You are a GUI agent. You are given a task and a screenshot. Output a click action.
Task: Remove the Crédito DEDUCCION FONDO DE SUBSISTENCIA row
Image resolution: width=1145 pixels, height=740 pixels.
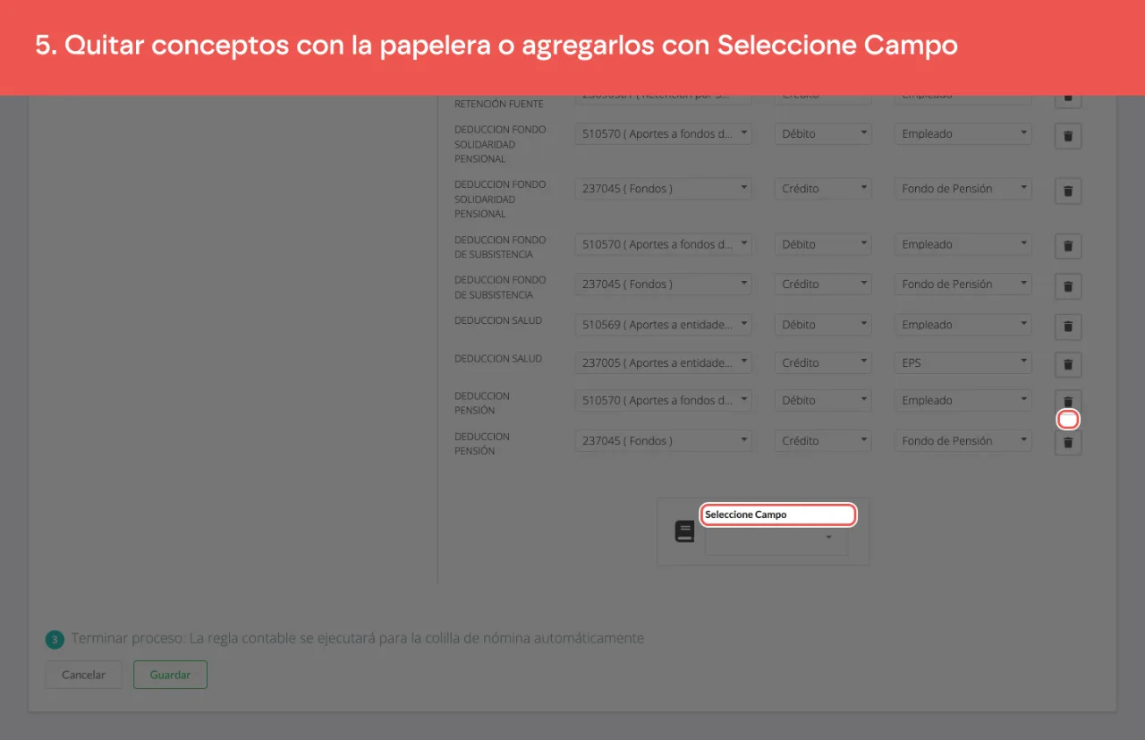(1068, 287)
